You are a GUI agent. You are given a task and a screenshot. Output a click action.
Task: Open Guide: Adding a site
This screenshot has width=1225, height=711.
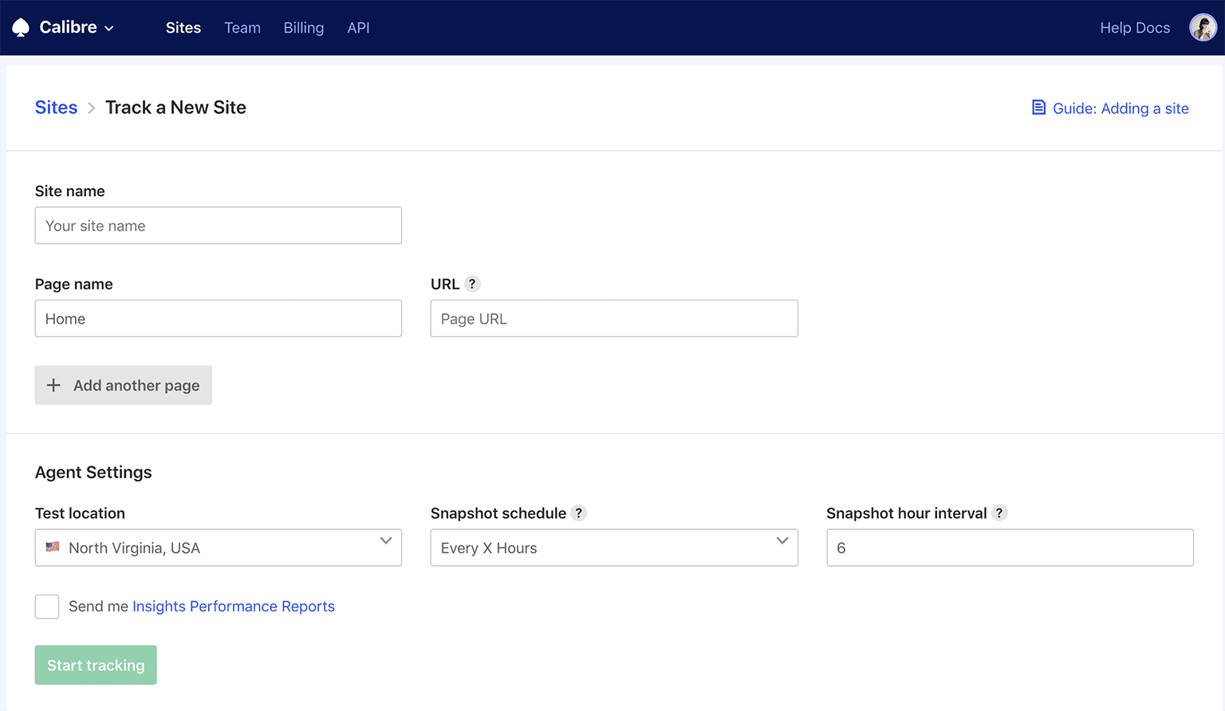point(1120,108)
